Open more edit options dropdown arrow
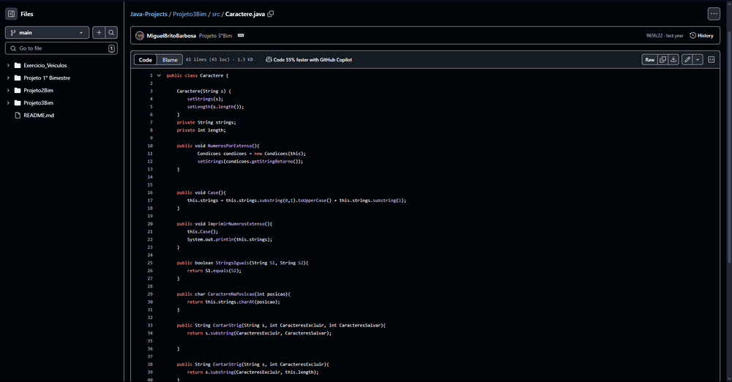 pyautogui.click(x=698, y=60)
